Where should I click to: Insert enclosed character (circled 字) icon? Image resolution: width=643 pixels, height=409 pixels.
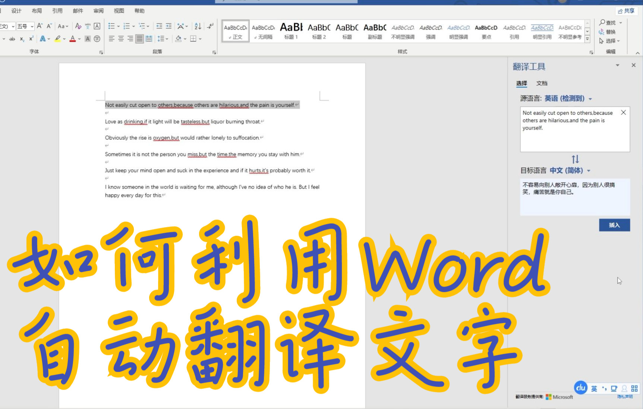(97, 39)
